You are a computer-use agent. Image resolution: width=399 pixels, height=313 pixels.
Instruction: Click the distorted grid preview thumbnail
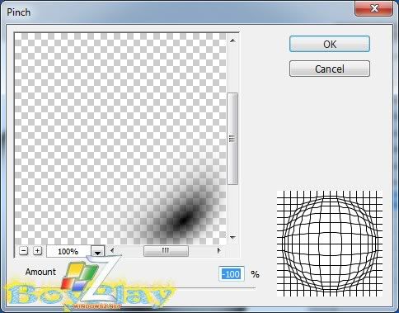point(330,244)
